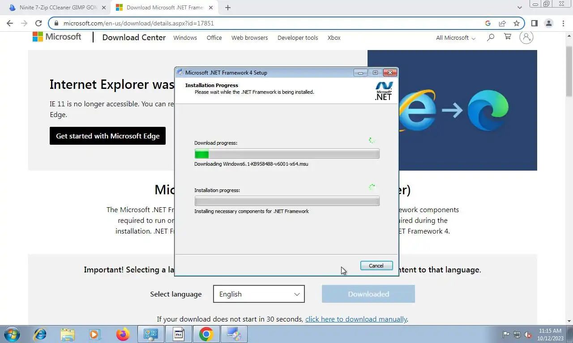This screenshot has height=343, width=573.
Task: Open the Chrome profile avatar
Action: tap(548, 23)
